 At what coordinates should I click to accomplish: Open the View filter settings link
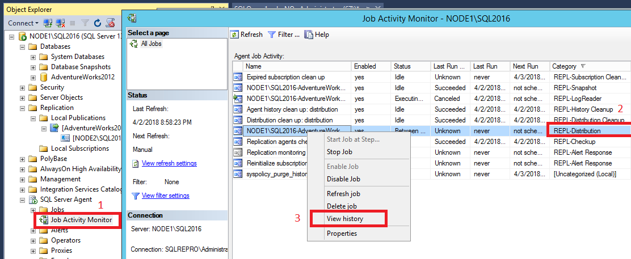coord(165,196)
